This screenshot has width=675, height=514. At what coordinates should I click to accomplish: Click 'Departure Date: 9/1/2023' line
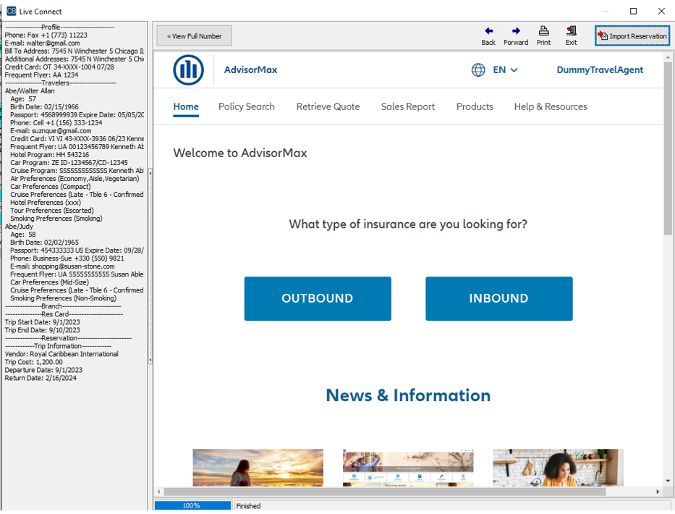pos(43,370)
